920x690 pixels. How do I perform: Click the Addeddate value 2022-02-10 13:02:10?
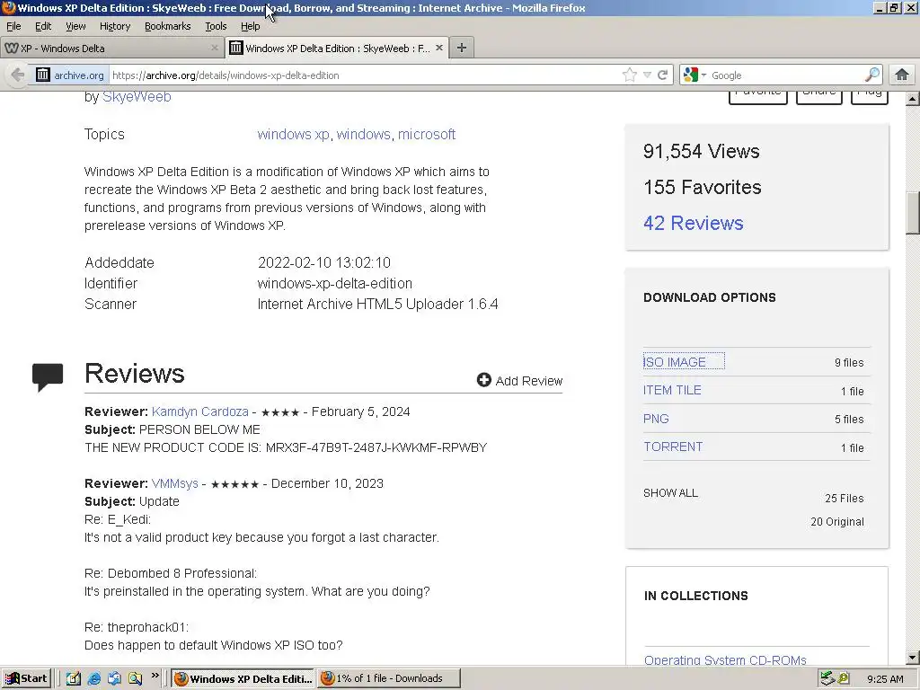click(323, 263)
